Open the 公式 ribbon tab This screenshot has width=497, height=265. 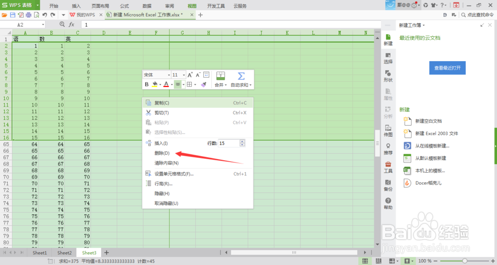[x=124, y=5]
